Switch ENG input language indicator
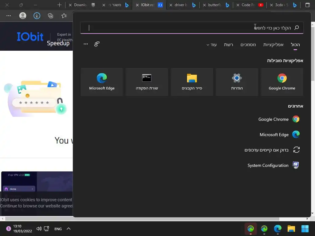Viewport: 315px width, 236px height. tap(58, 229)
